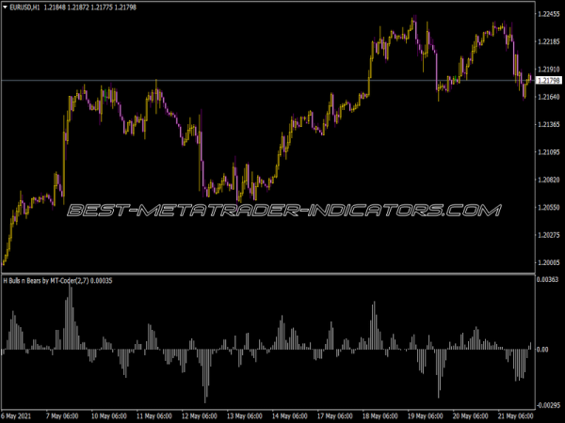
Task: Click the best-metatrader-indicators.com watermark text
Action: [282, 211]
